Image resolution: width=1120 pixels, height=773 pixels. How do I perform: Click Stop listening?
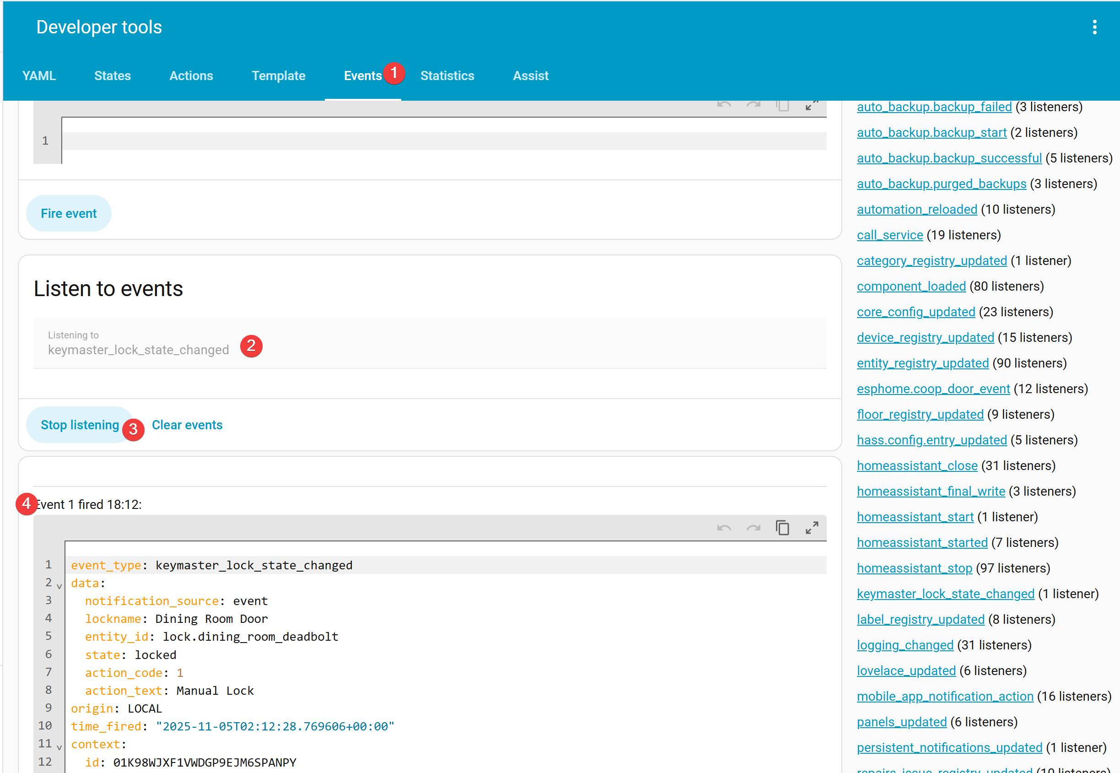80,425
